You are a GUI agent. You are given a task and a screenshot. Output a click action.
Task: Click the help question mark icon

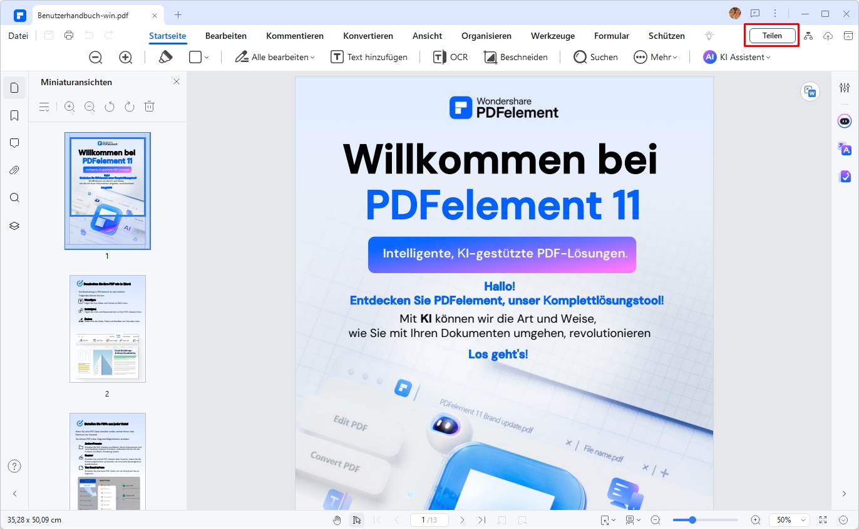pos(14,466)
